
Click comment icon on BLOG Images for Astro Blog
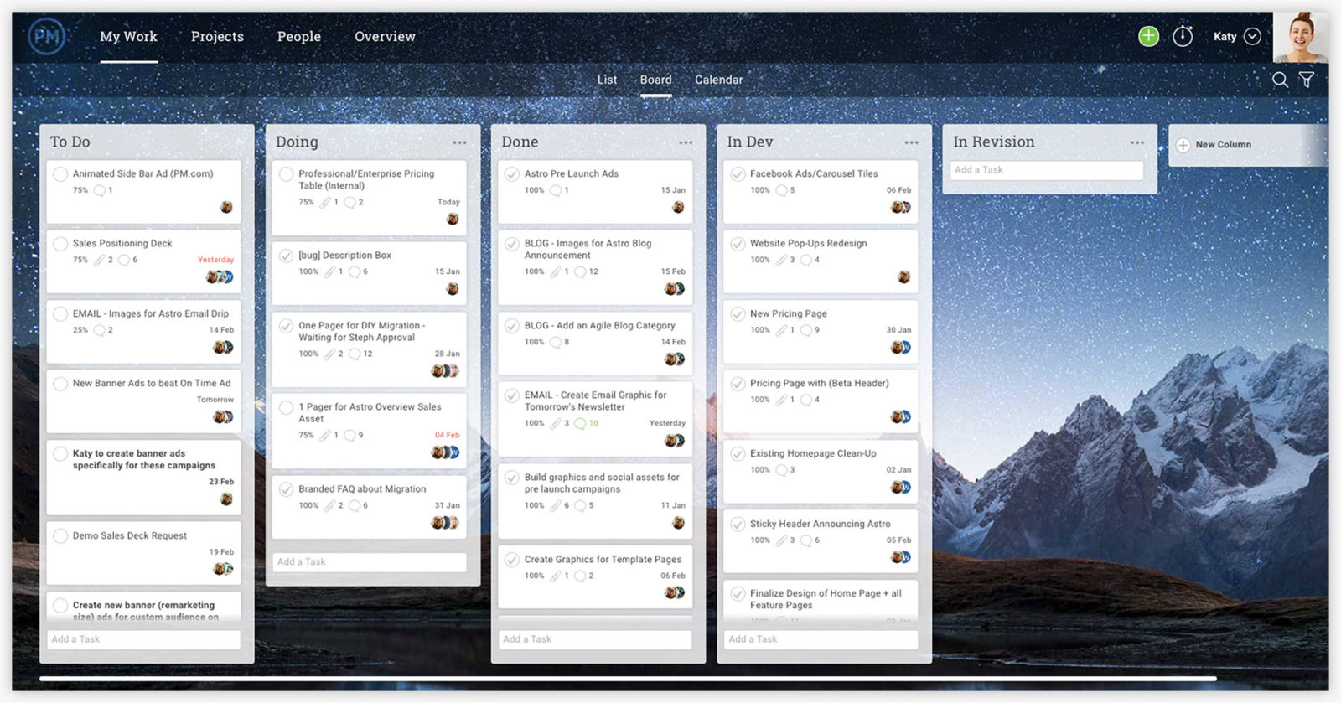[580, 272]
